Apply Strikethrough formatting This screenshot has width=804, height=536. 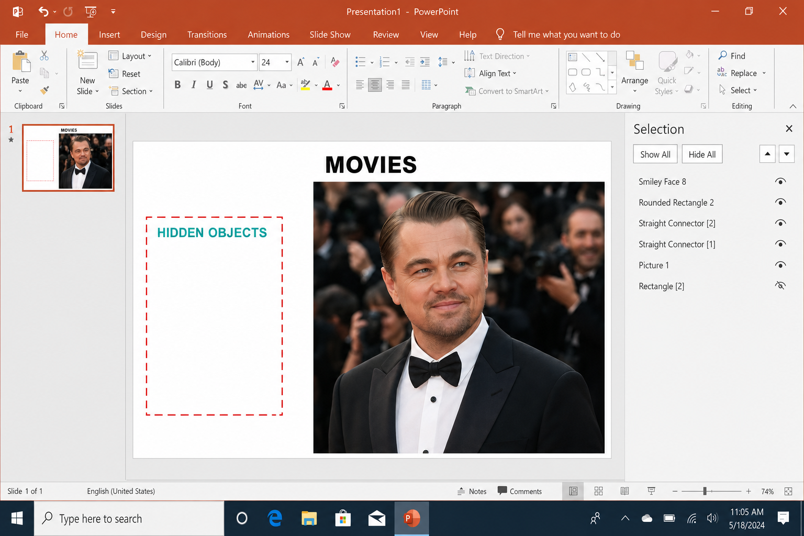coord(241,85)
